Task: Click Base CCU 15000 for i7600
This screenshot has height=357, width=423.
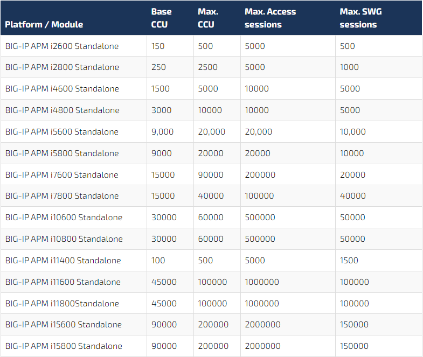Action: 163,175
